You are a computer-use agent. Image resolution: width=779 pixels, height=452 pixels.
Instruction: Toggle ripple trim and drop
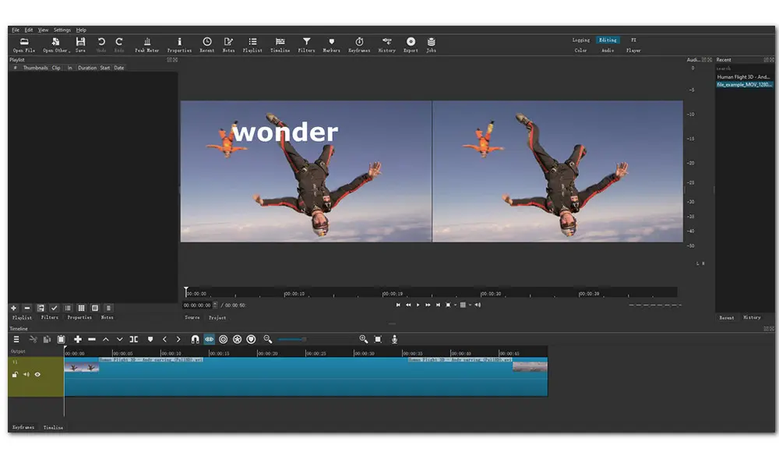click(223, 339)
